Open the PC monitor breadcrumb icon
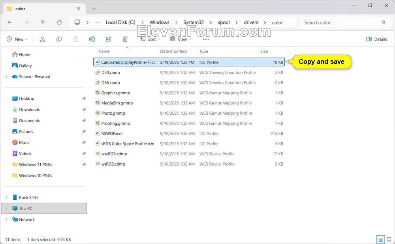 point(77,22)
